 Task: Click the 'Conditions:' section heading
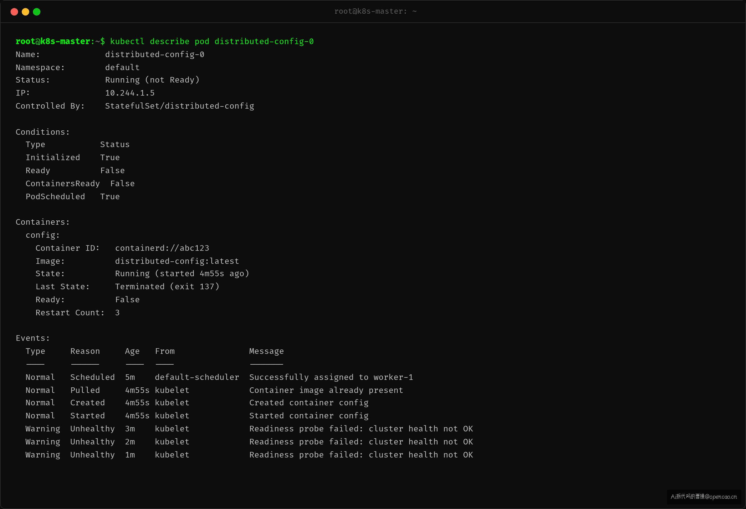pyautogui.click(x=43, y=132)
